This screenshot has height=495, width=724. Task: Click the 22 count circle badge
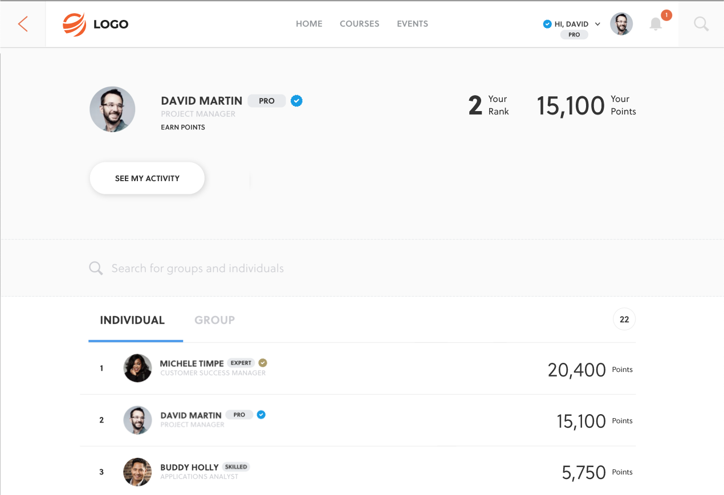[624, 320]
